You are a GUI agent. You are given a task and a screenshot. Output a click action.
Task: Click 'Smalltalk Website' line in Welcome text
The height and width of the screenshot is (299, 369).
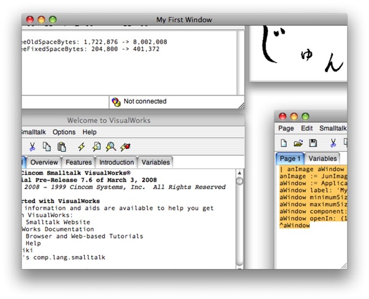(58, 222)
